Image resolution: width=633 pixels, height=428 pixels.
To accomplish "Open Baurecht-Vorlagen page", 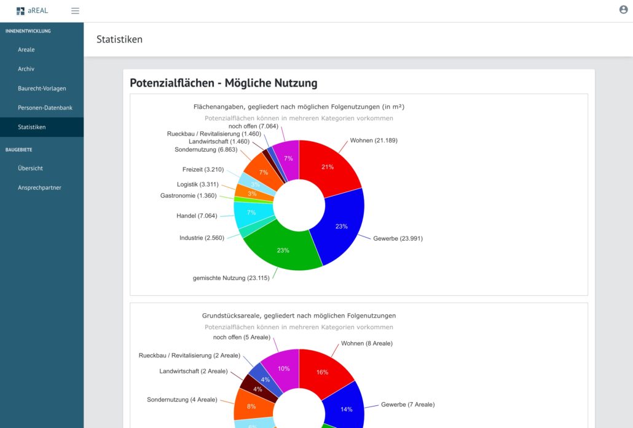I will tap(42, 88).
